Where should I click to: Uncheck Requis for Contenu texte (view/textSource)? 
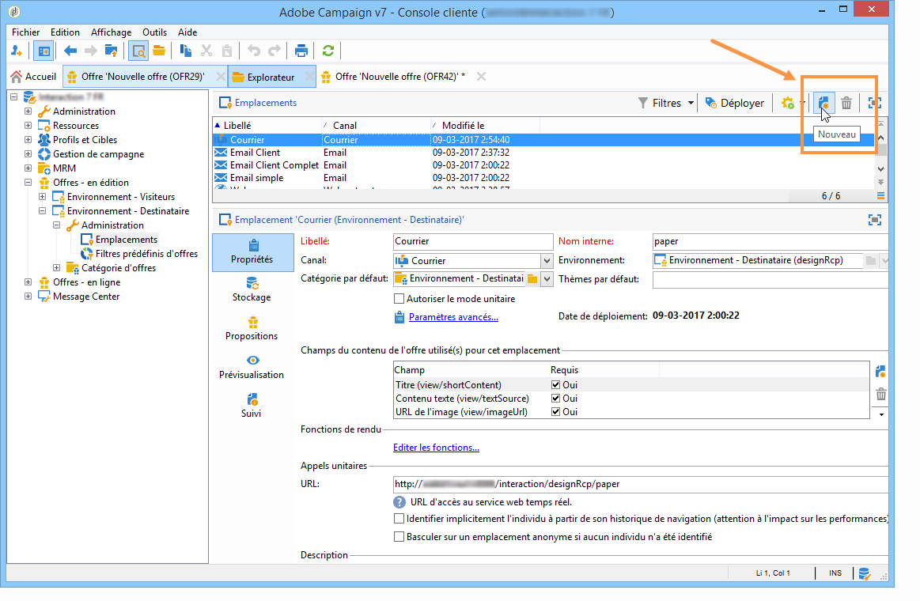555,399
